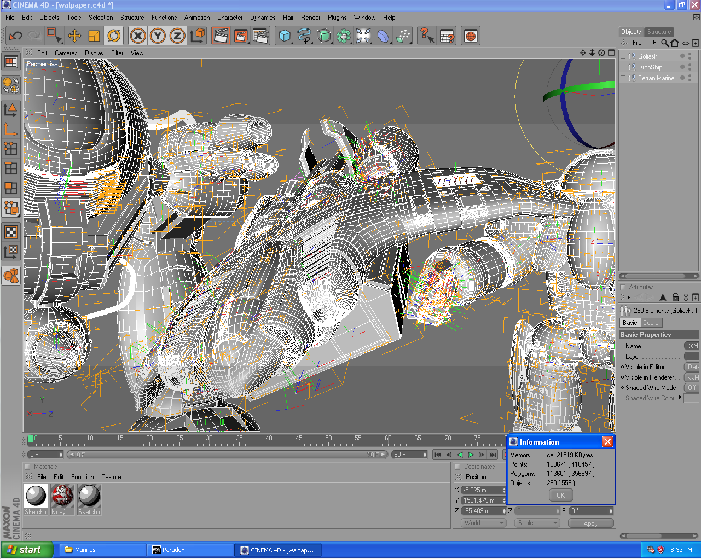
Task: Click the layout switcher icon above left palette
Action: 11,62
